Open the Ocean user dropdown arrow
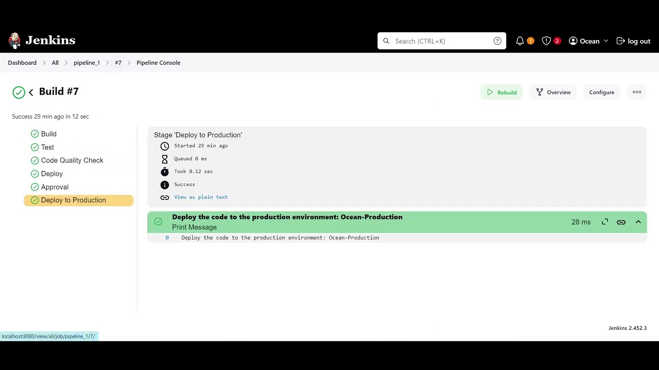The height and width of the screenshot is (370, 659). point(606,41)
